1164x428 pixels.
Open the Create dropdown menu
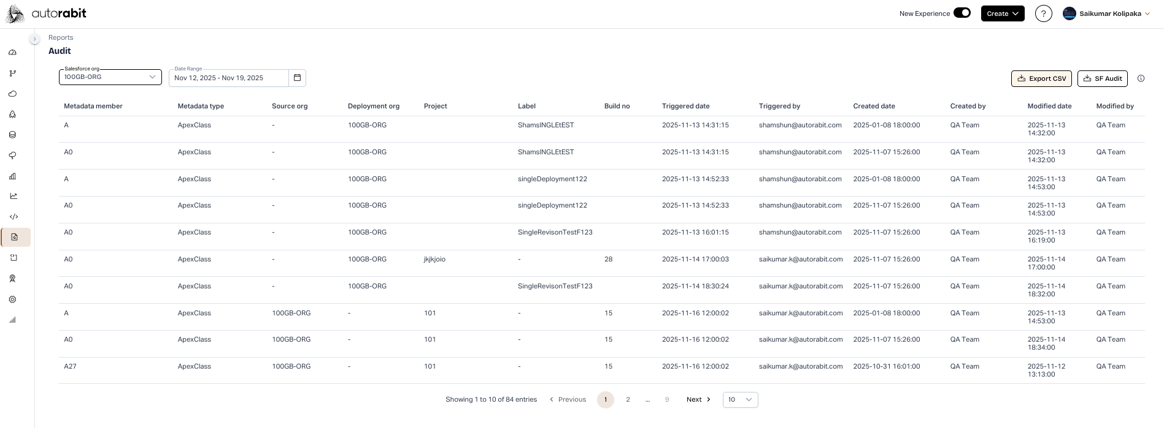(x=1002, y=13)
